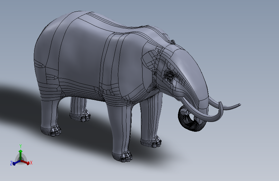The height and width of the screenshot is (181, 279).
Task: Select the front-most foot with toenails
Action: click(x=122, y=157)
